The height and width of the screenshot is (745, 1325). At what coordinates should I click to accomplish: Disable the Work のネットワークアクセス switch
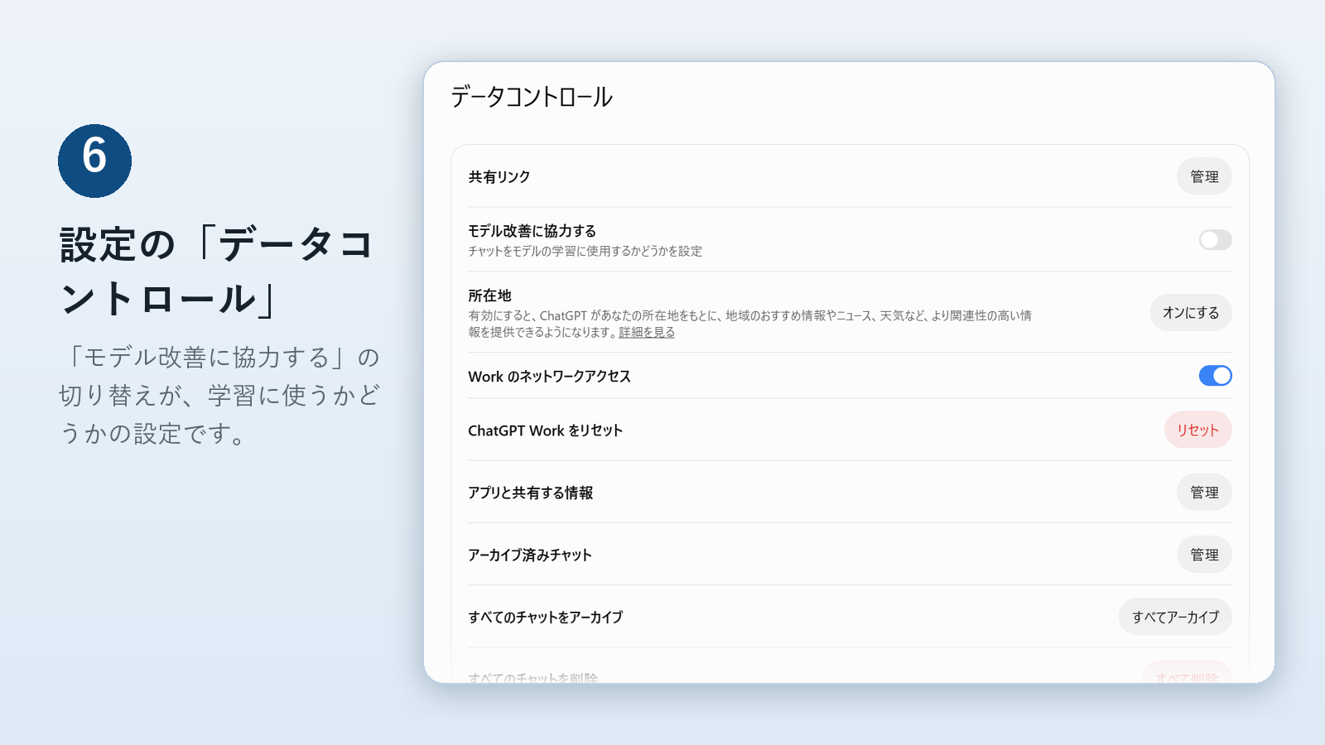pos(1215,376)
